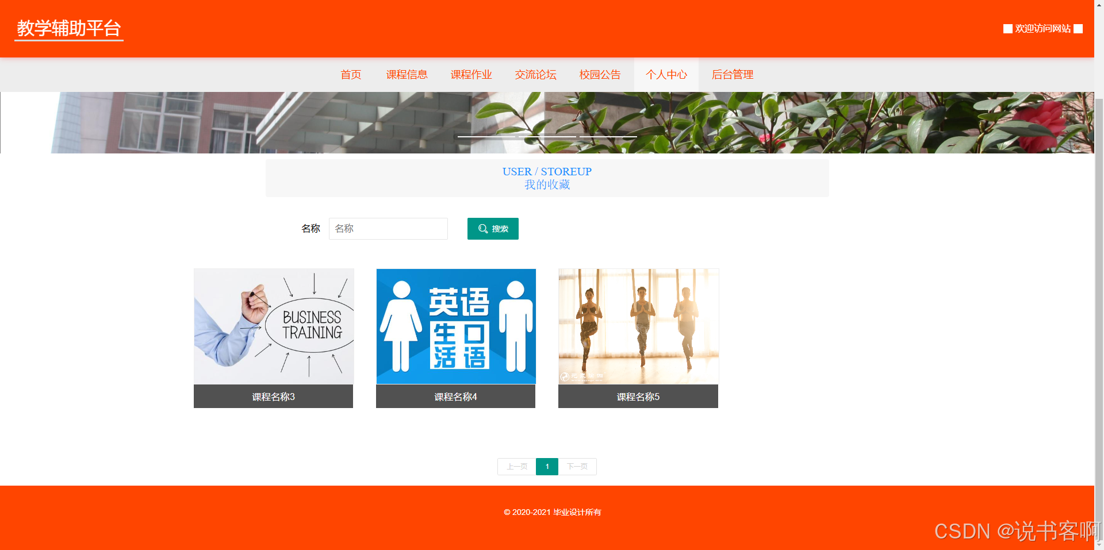The height and width of the screenshot is (550, 1104).
Task: Select page 1 in pagination
Action: (547, 467)
